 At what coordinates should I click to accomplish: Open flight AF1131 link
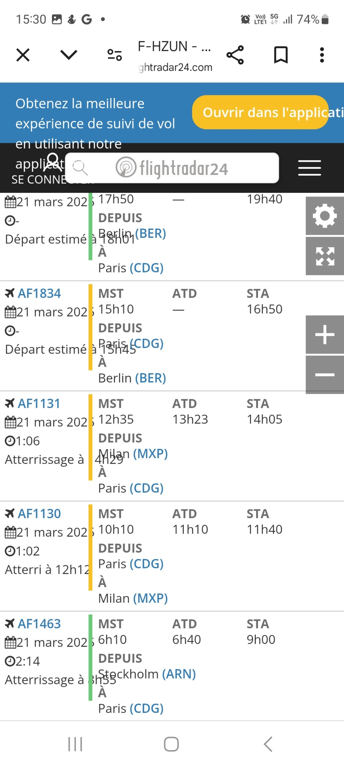39,403
